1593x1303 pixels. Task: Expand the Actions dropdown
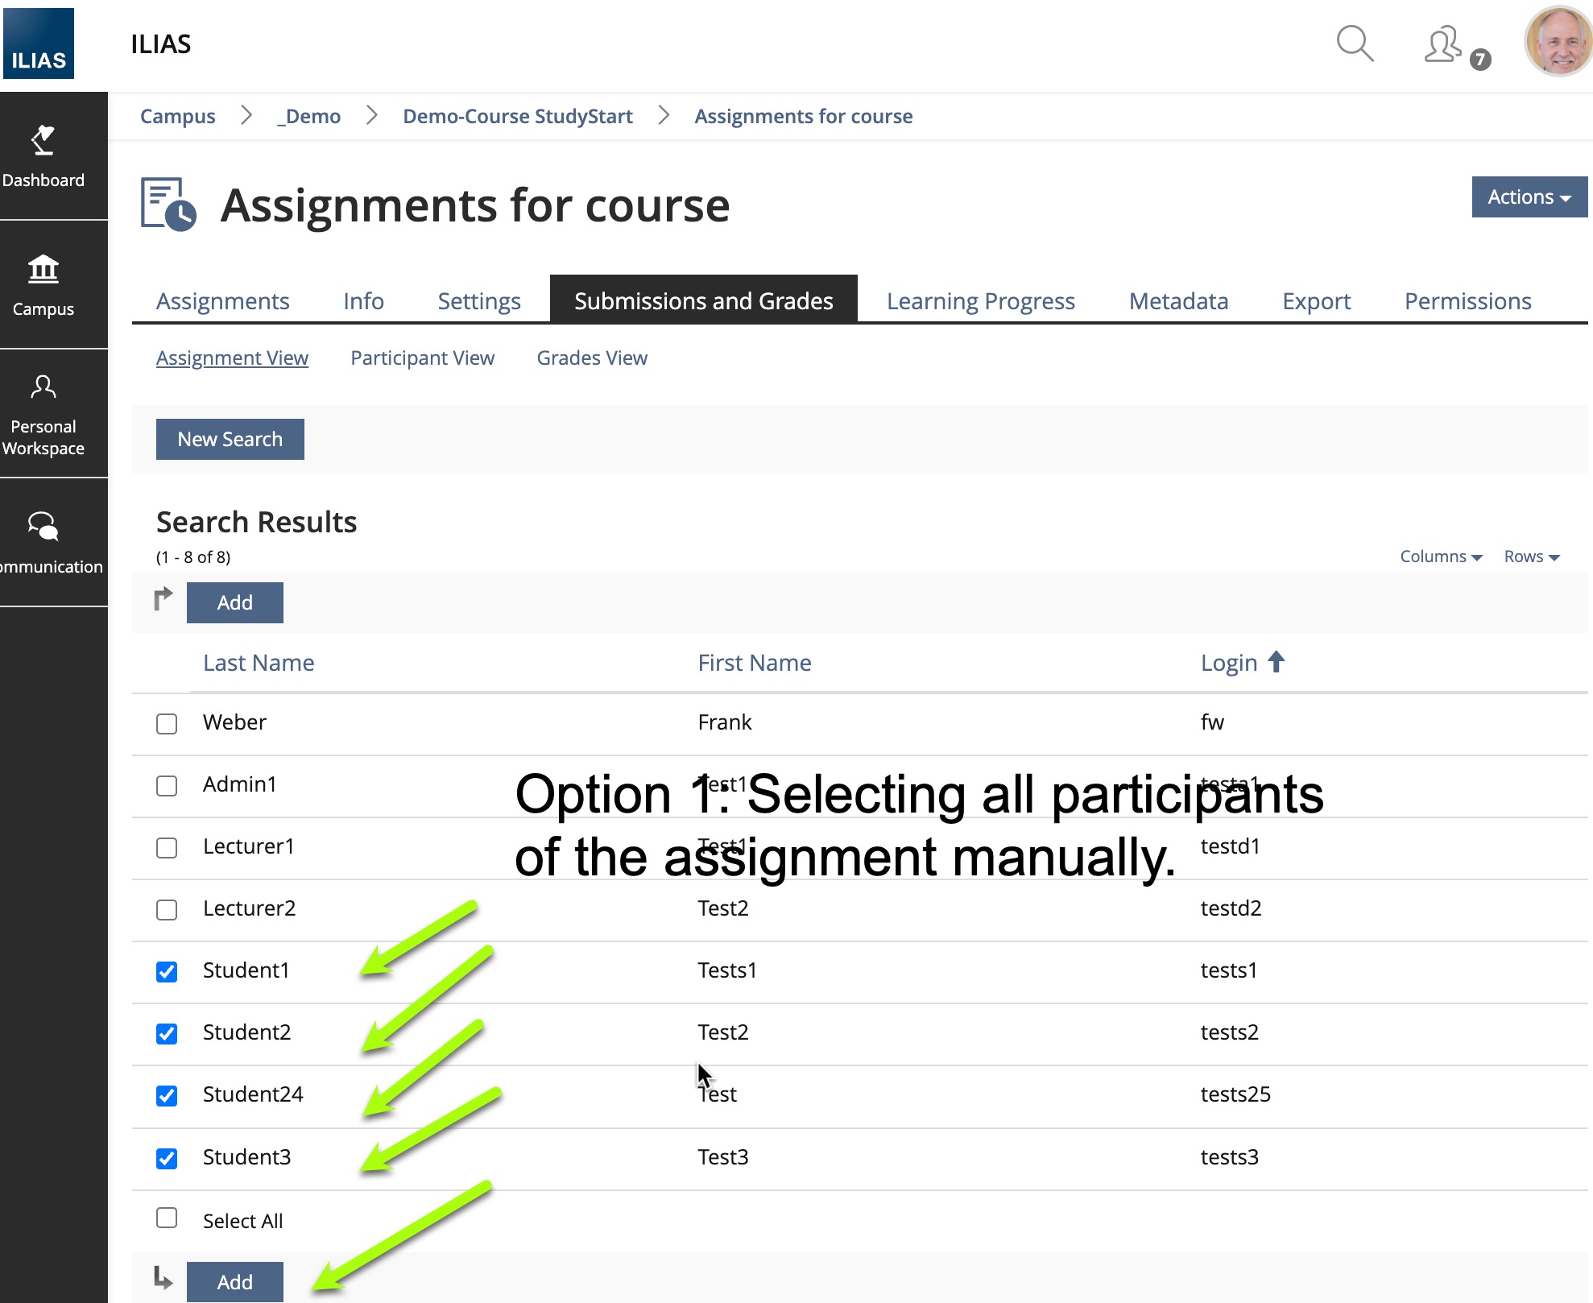(x=1529, y=197)
